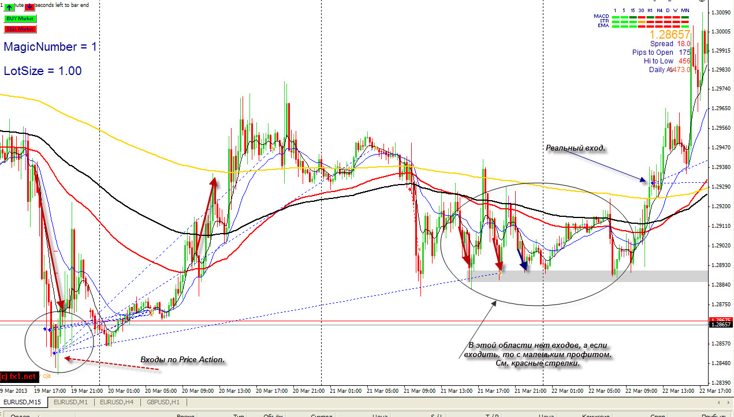Click the MACD signal bar under MN
This screenshot has height=417, width=734.
tap(685, 17)
